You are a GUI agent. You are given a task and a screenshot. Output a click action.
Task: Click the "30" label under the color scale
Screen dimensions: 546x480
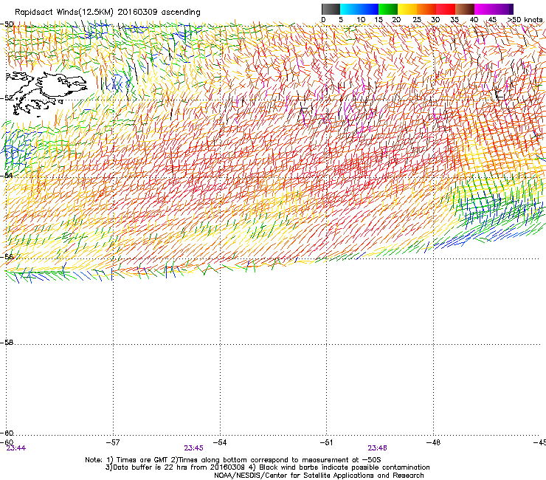[435, 20]
